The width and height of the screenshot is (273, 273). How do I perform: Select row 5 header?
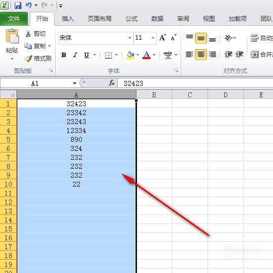8,139
